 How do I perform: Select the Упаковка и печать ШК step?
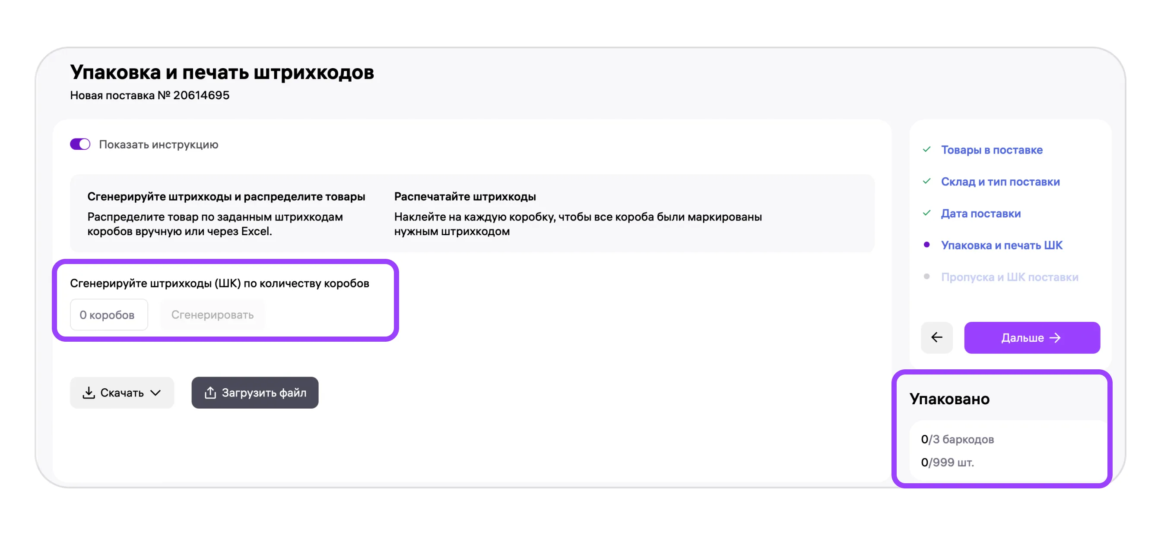(1002, 245)
